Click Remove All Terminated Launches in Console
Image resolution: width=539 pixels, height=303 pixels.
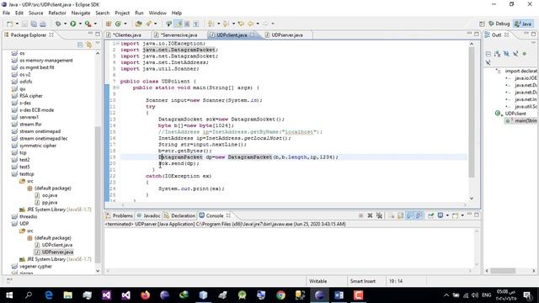click(x=379, y=215)
